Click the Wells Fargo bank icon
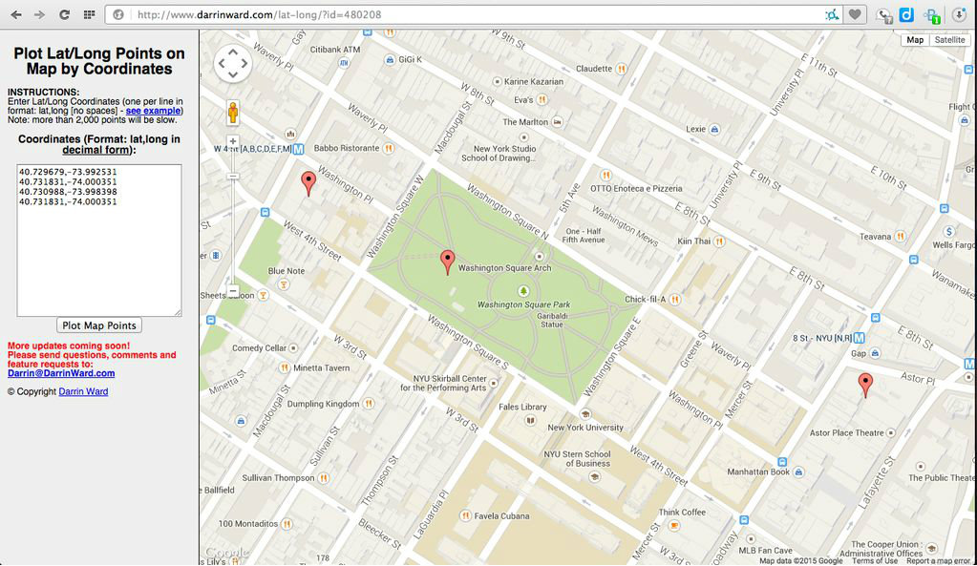This screenshot has height=566, width=977. click(x=948, y=232)
